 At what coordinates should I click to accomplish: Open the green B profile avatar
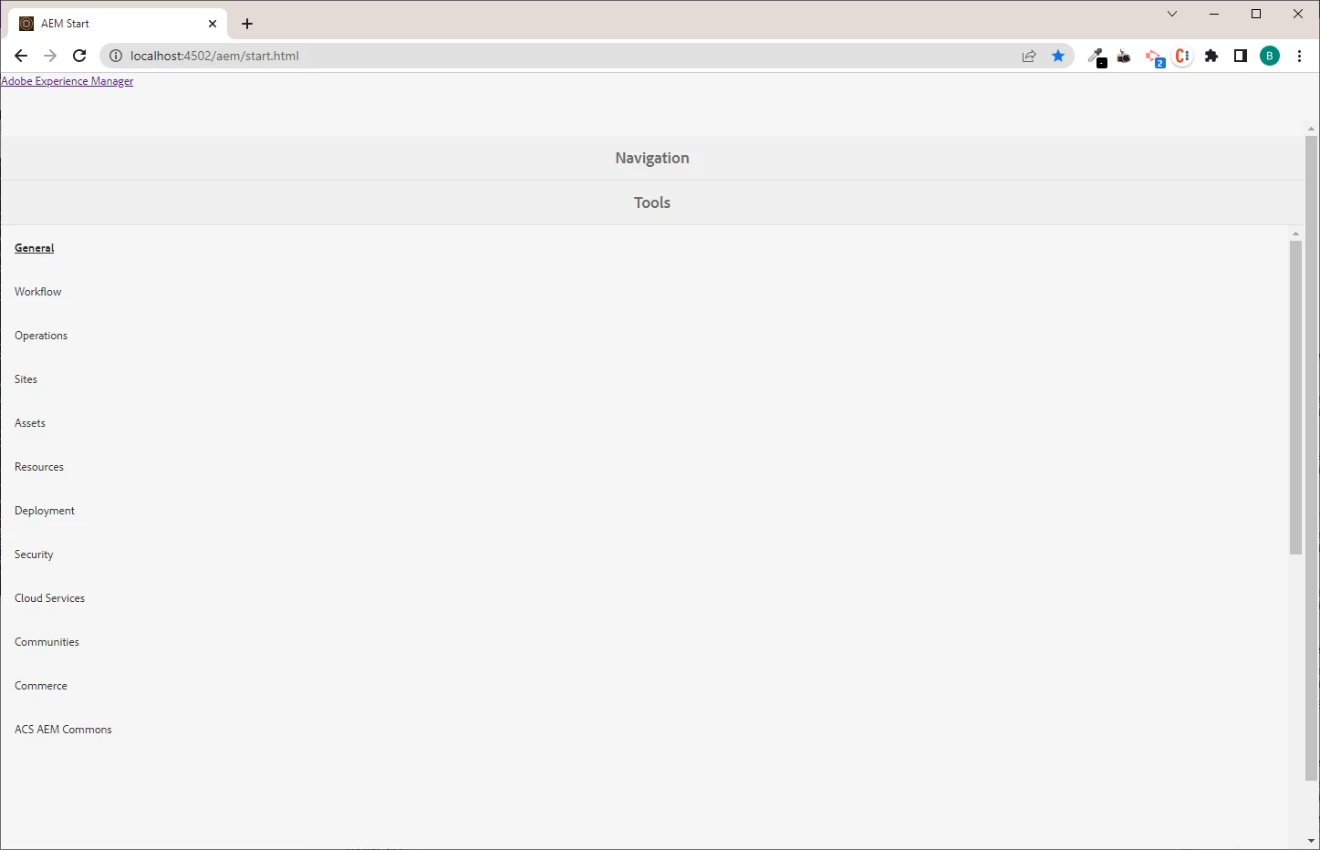pyautogui.click(x=1270, y=56)
